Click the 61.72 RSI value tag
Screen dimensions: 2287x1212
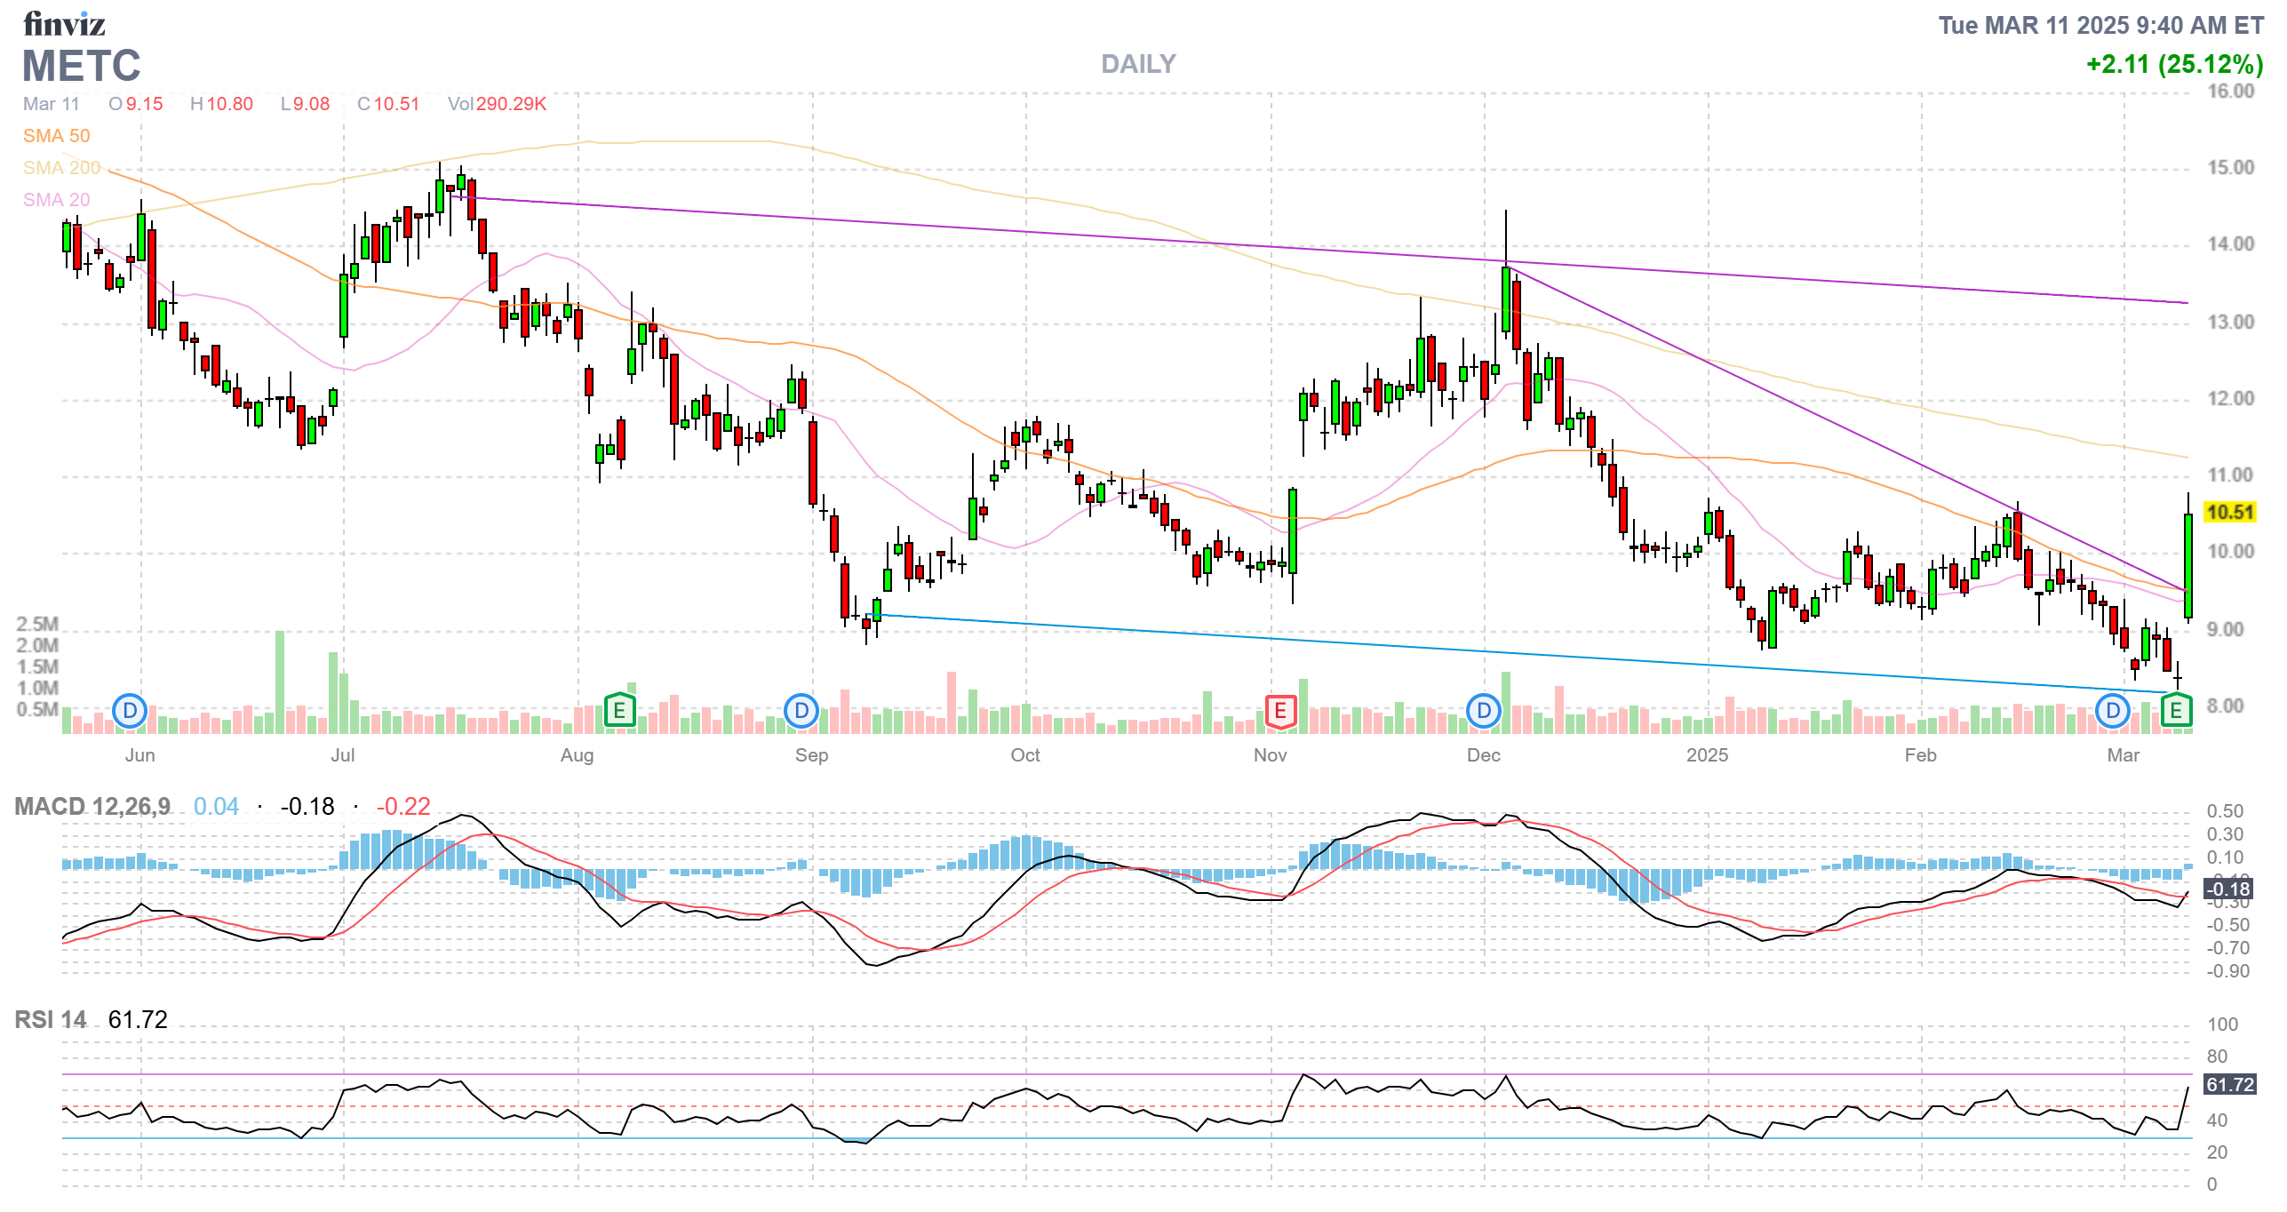(2229, 1085)
